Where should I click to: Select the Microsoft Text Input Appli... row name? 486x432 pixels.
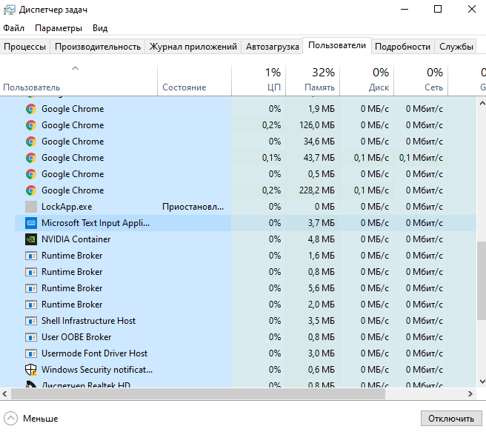96,223
